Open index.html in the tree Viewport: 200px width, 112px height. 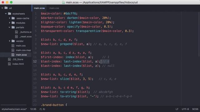[x=18, y=64]
